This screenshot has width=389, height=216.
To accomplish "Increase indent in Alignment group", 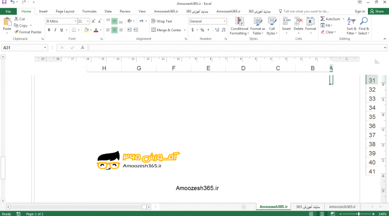I will point(136,30).
